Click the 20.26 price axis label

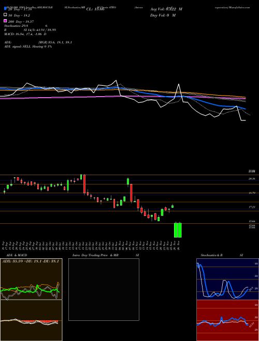pyautogui.click(x=252, y=179)
